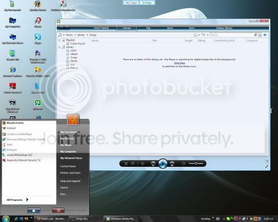Sort by the Contributing Artist column header
Image resolution: width=278 pixels, height=222 pixels.
click(224, 40)
